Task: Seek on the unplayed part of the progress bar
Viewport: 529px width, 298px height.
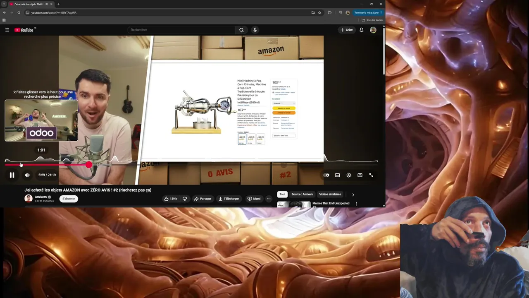Action: tap(234, 165)
